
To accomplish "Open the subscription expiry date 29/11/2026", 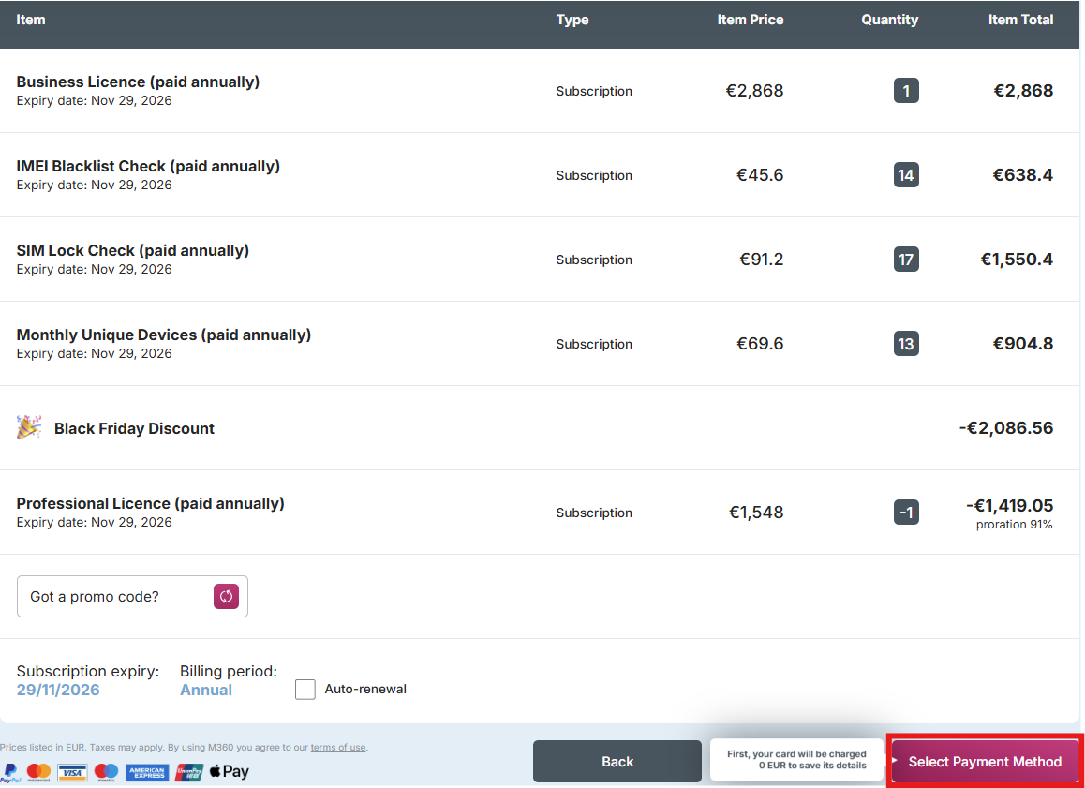I will point(58,690).
